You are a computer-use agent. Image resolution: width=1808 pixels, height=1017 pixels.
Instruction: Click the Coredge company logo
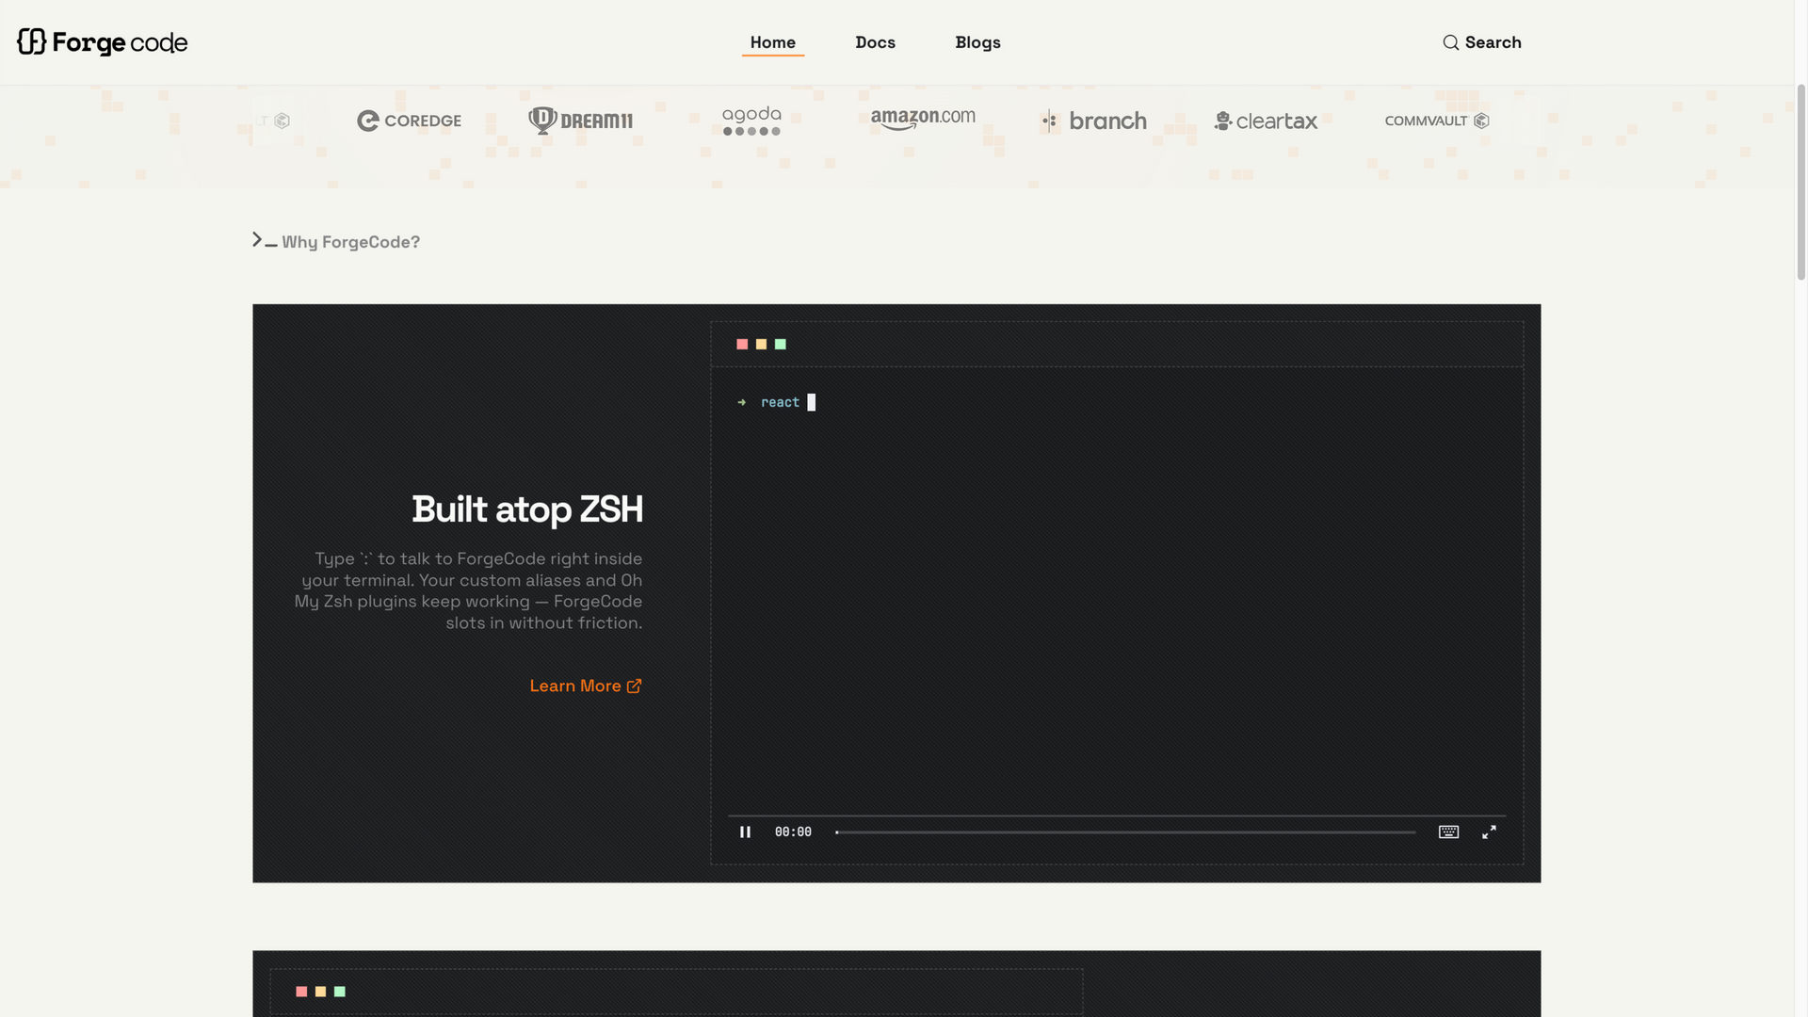[409, 121]
